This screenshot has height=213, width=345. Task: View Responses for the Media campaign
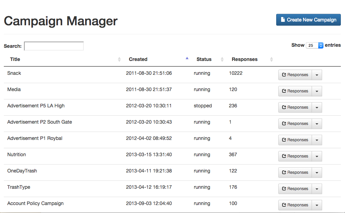pos(295,91)
